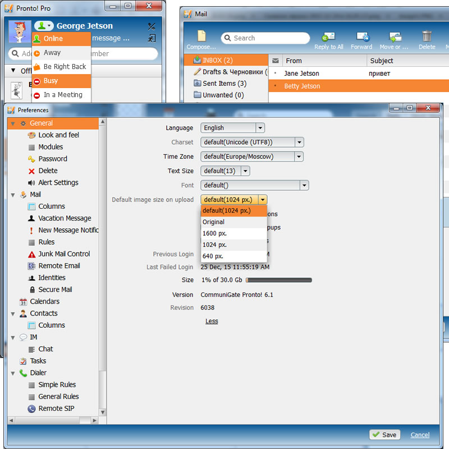This screenshot has width=449, height=449.
Task: Sort mail by Subject column
Action: coord(408,61)
